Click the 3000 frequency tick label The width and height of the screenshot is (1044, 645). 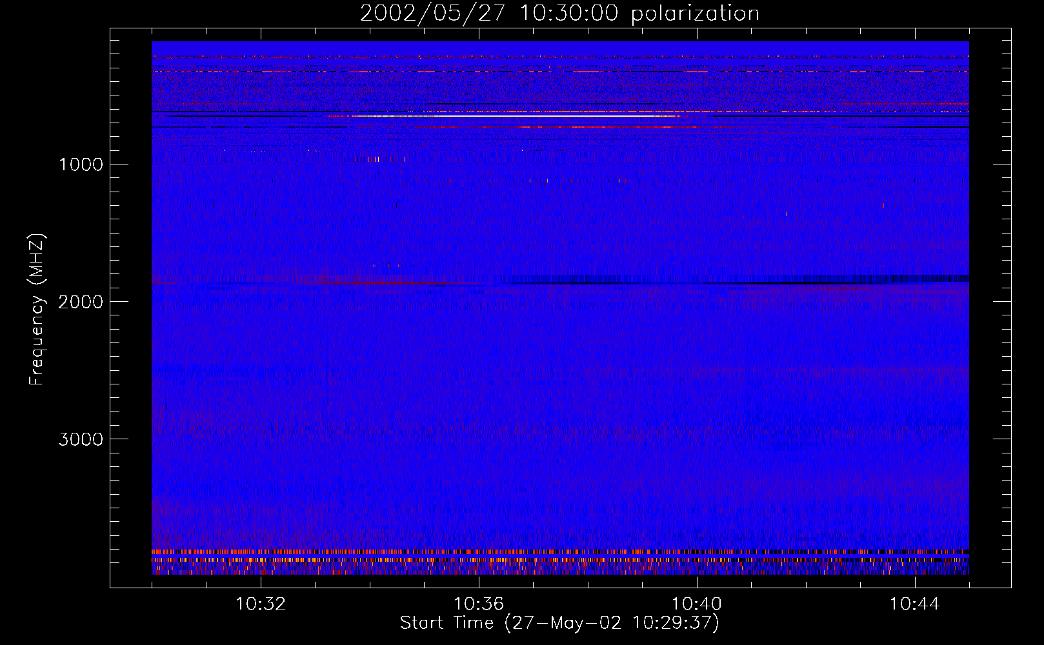point(81,439)
